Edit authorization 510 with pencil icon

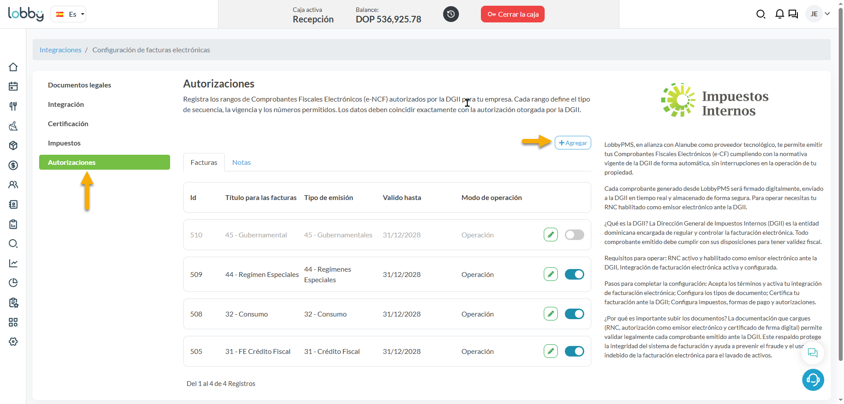(x=550, y=235)
